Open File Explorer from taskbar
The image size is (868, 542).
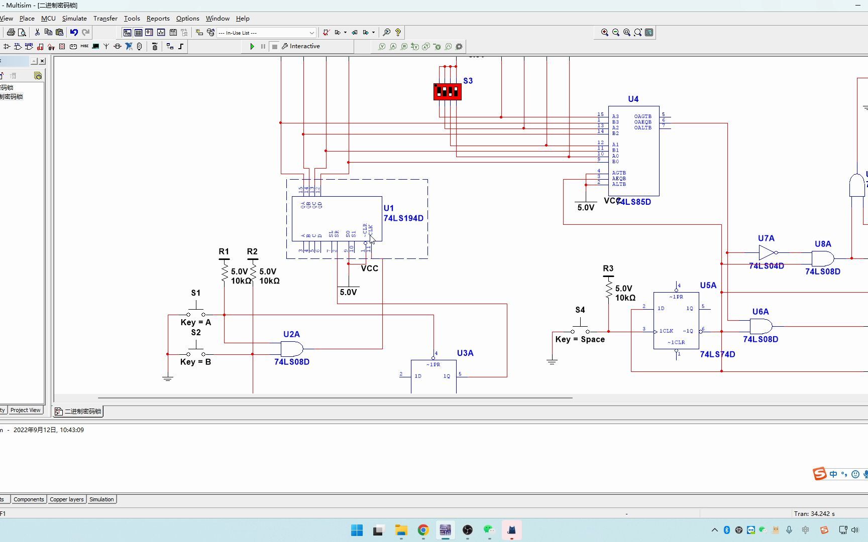click(x=401, y=530)
